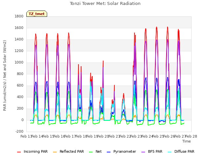Click the 1000 y-axis tick label
The width and height of the screenshot is (211, 158).
(19, 63)
